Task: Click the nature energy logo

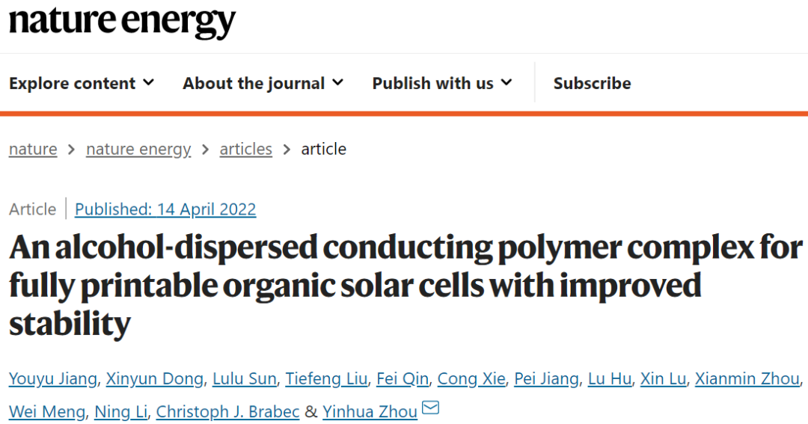Action: (122, 22)
